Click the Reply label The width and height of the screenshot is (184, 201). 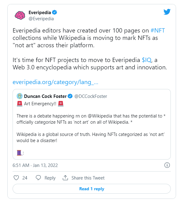pyautogui.click(x=50, y=178)
